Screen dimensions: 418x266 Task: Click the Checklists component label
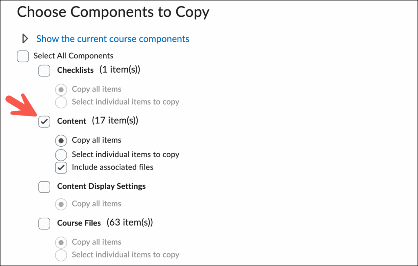[x=75, y=70]
